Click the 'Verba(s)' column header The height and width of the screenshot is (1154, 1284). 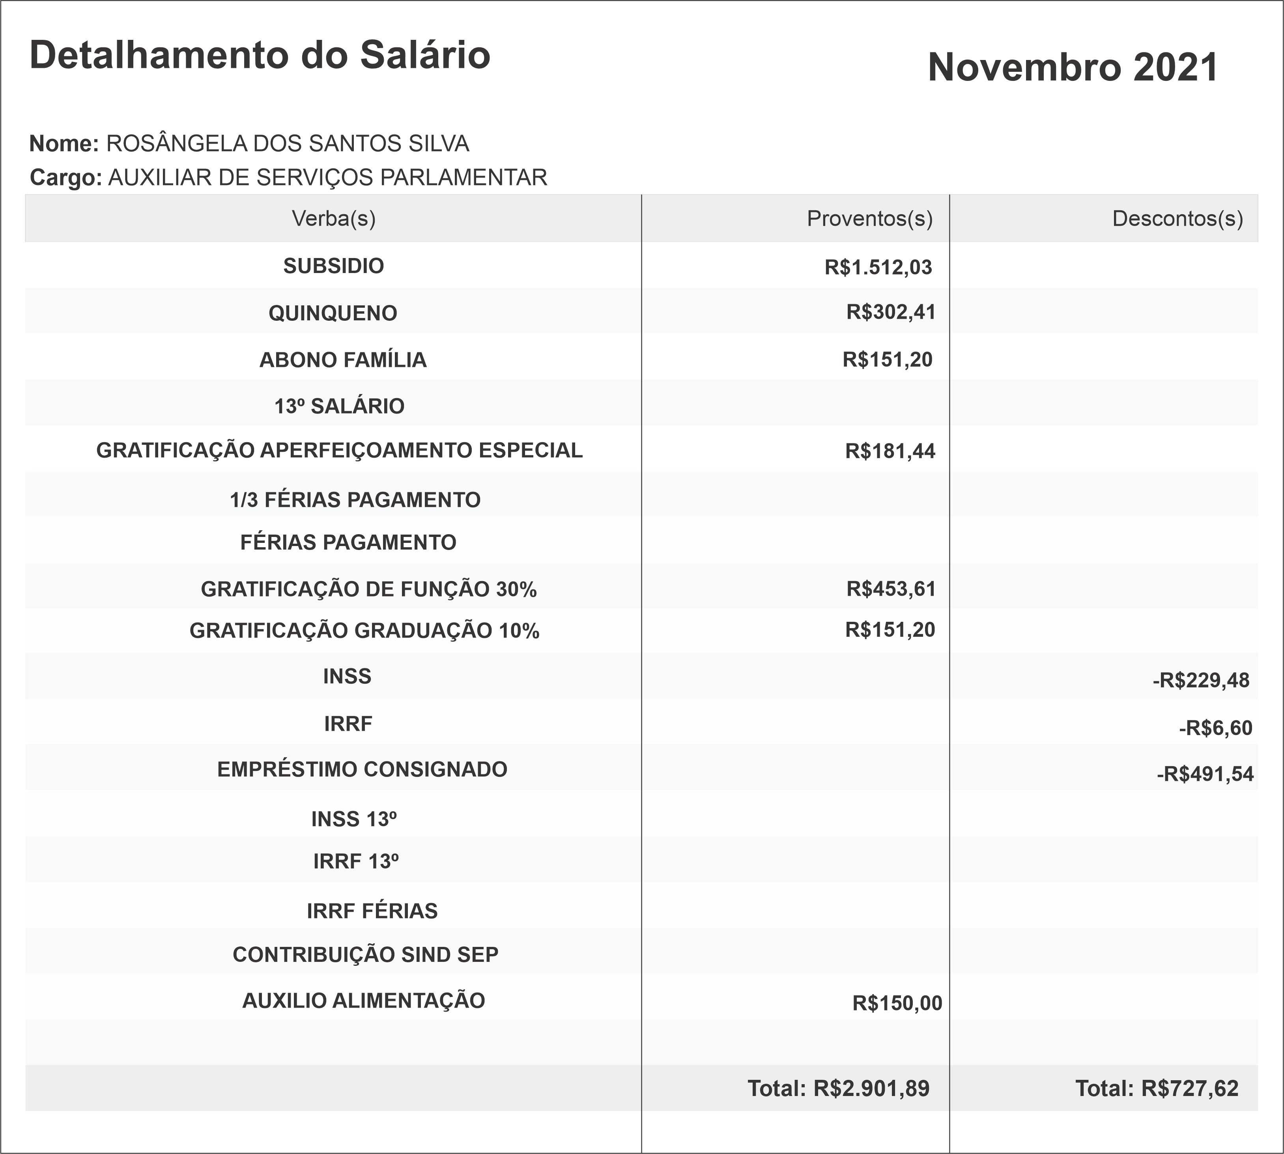point(333,219)
